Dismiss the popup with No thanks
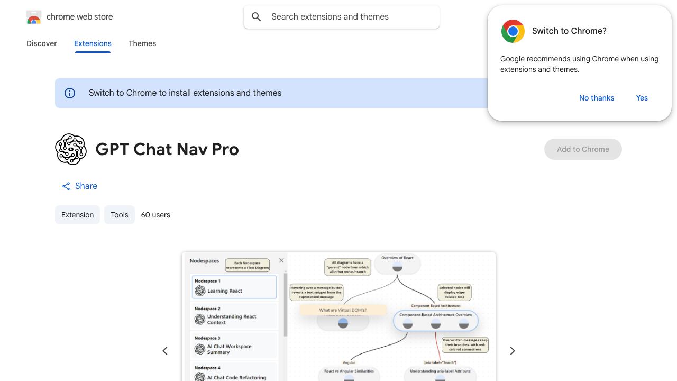Image resolution: width=677 pixels, height=381 pixels. click(597, 98)
